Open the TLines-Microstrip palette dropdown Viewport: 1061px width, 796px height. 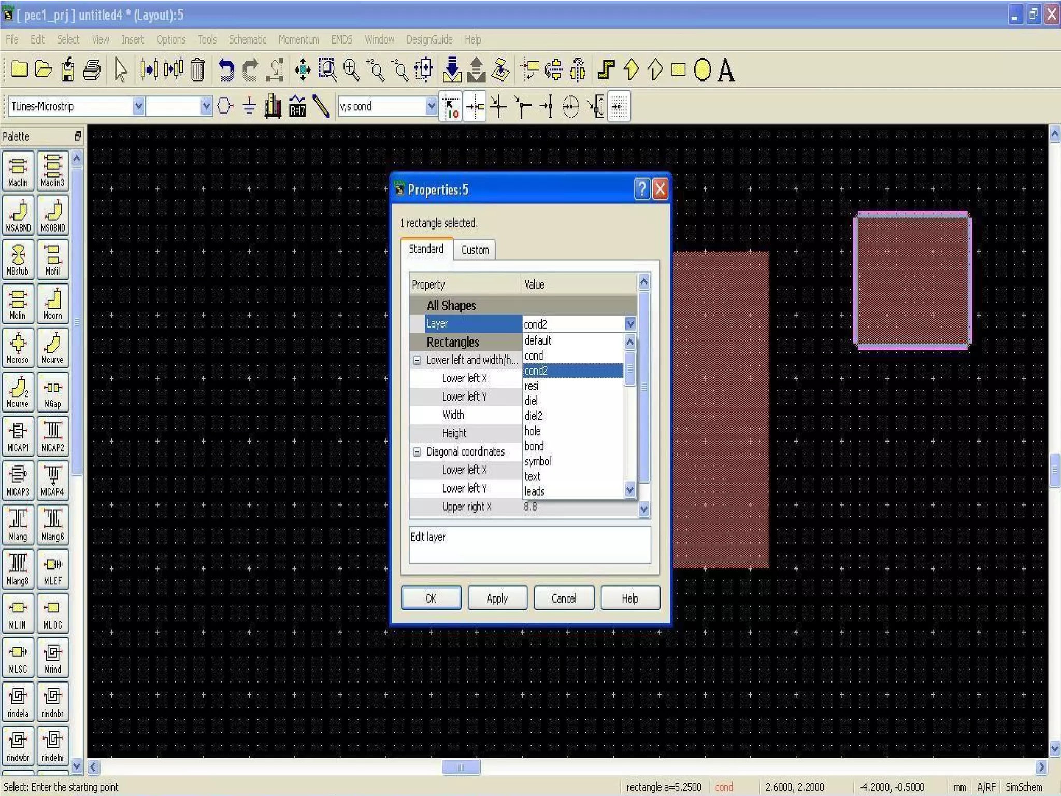point(138,106)
